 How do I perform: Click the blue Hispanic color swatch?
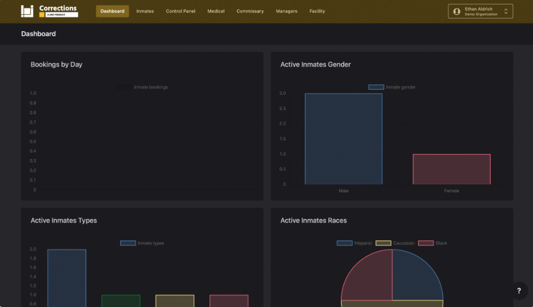[x=344, y=243]
